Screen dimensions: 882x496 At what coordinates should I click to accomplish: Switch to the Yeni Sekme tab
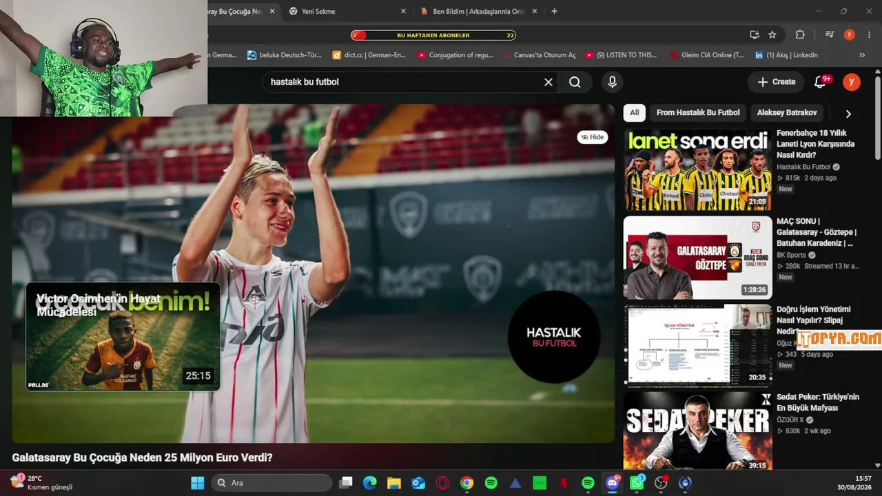pos(348,11)
